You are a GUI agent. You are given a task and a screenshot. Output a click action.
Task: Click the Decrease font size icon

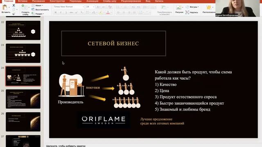(x=104, y=7)
